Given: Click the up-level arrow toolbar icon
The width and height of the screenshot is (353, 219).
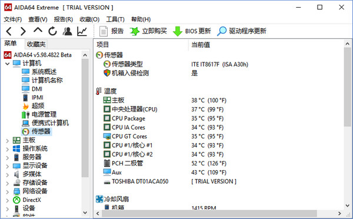Looking at the screenshot, I should [38, 31].
